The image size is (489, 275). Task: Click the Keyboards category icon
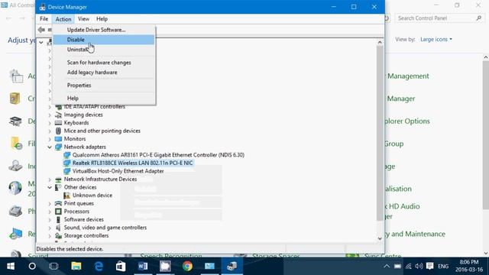58,123
